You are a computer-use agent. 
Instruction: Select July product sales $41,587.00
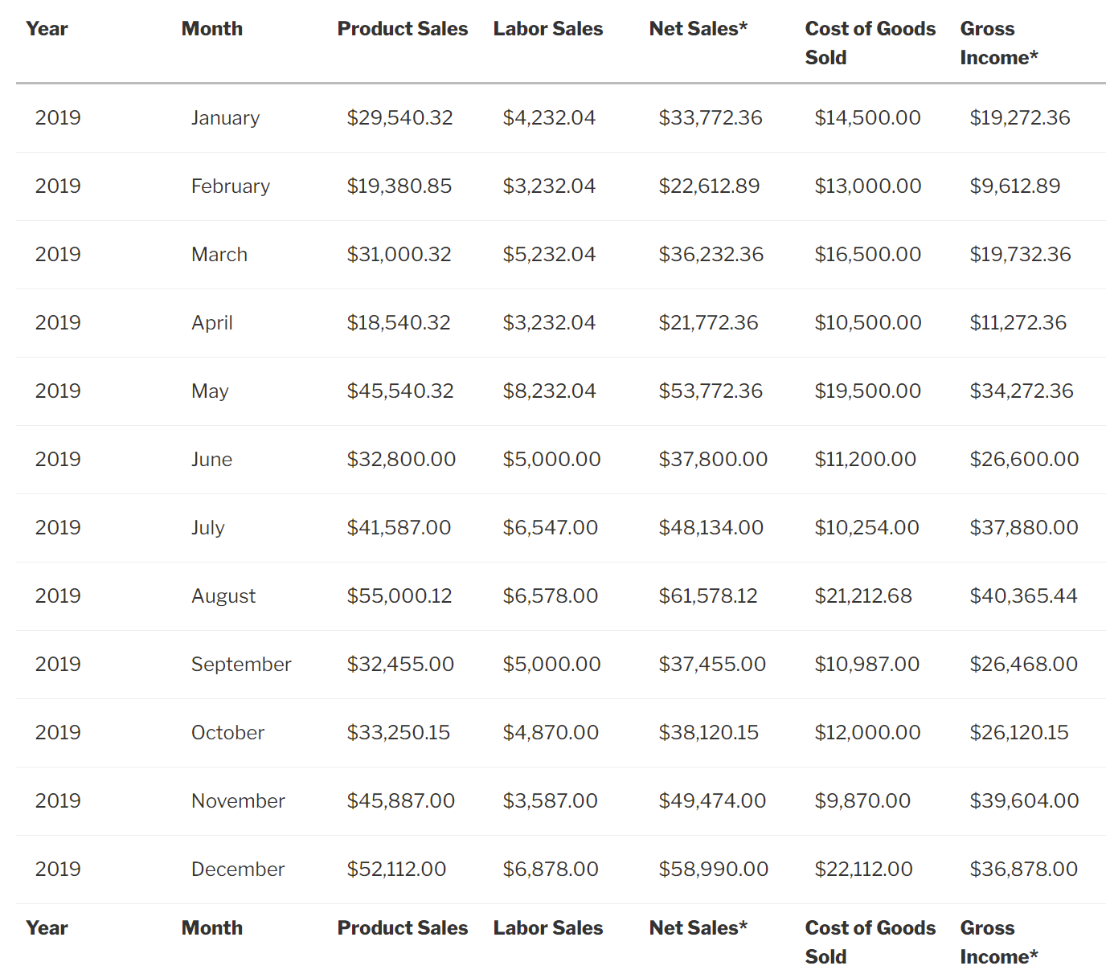[x=399, y=528]
